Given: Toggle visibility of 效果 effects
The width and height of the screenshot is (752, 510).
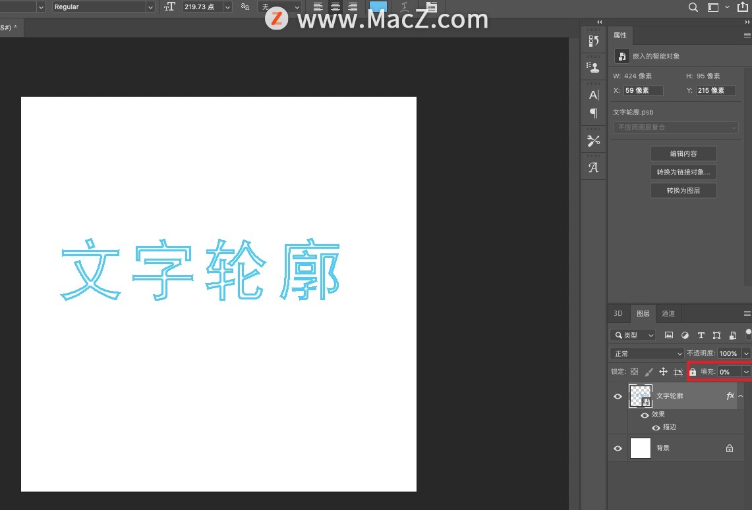Looking at the screenshot, I should pos(645,415).
